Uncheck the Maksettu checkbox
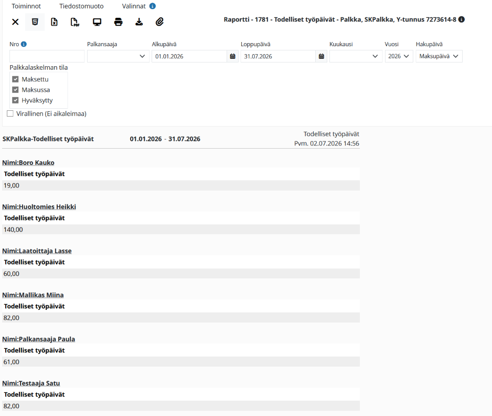The width and height of the screenshot is (492, 416). pyautogui.click(x=15, y=79)
